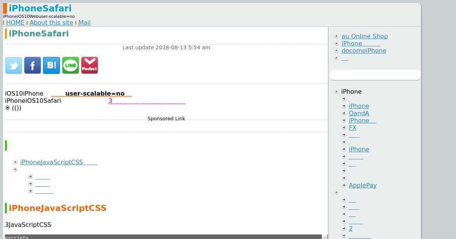Share the page on Facebook
The width and height of the screenshot is (456, 239).
click(33, 65)
